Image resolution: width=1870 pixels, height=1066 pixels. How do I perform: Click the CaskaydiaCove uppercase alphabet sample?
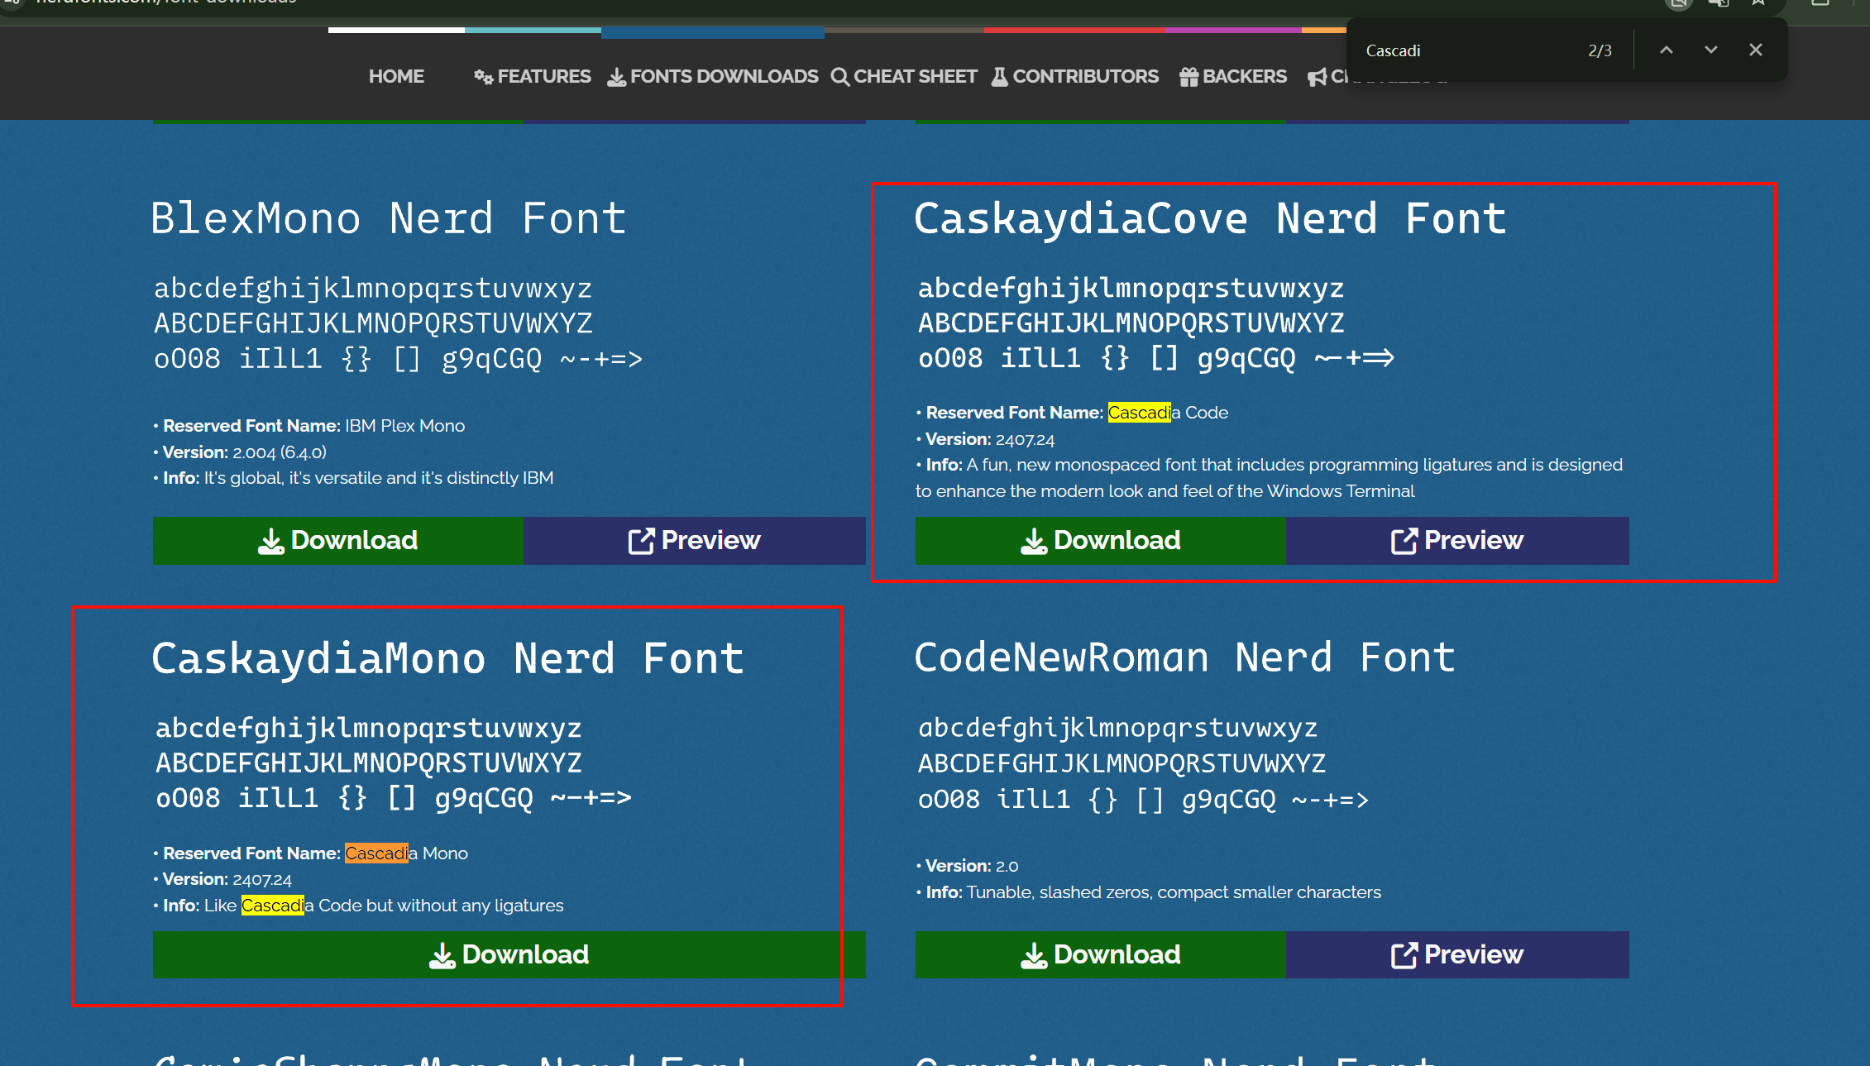[x=1131, y=323]
